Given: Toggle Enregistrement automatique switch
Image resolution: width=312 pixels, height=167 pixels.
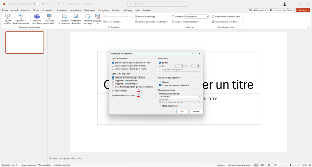Looking at the screenshot, I should tap(36, 4).
